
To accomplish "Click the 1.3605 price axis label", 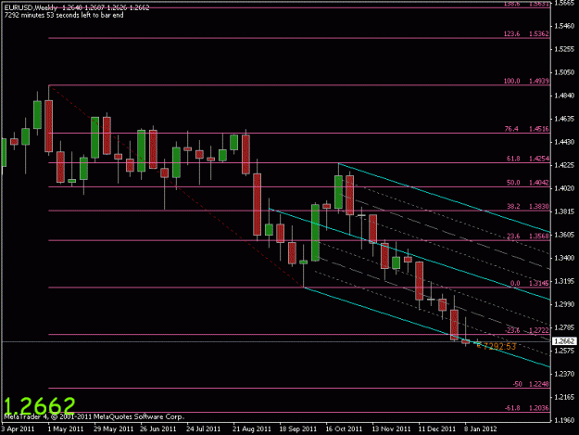I will [564, 235].
